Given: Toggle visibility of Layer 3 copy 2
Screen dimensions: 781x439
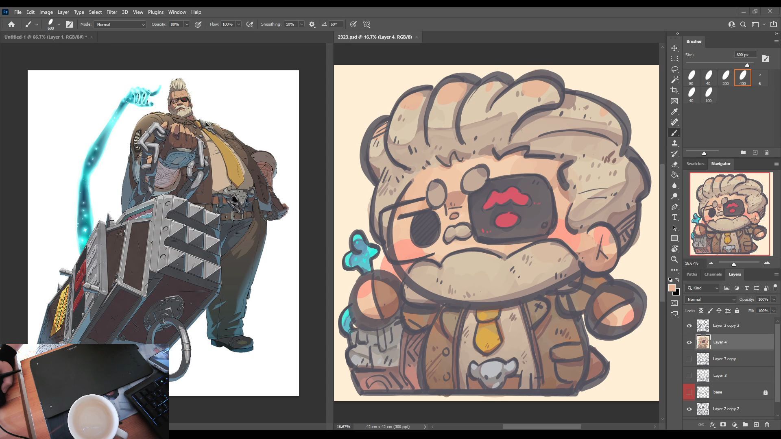Looking at the screenshot, I should (689, 326).
